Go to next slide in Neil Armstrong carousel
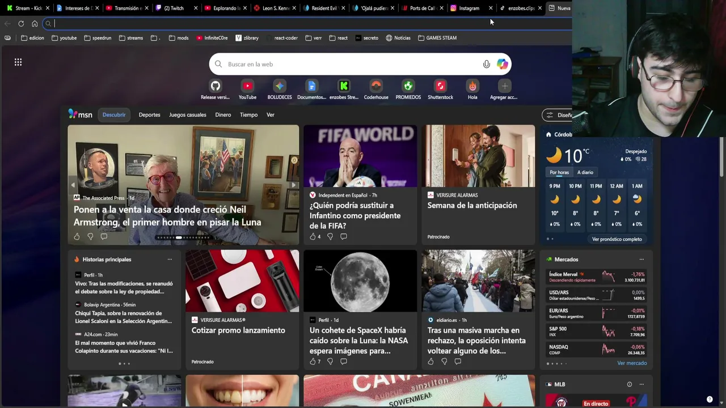The image size is (726, 408). pyautogui.click(x=293, y=185)
